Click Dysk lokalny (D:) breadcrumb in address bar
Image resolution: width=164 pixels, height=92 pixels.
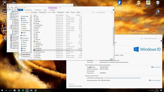point(43,13)
